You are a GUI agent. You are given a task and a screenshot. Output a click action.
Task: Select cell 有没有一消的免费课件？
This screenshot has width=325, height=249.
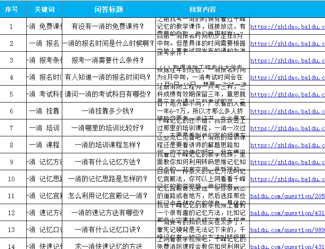point(109,26)
